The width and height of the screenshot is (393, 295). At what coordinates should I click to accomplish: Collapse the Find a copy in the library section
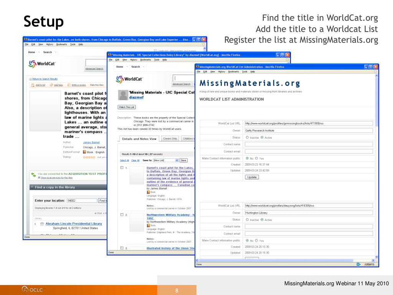[32, 187]
